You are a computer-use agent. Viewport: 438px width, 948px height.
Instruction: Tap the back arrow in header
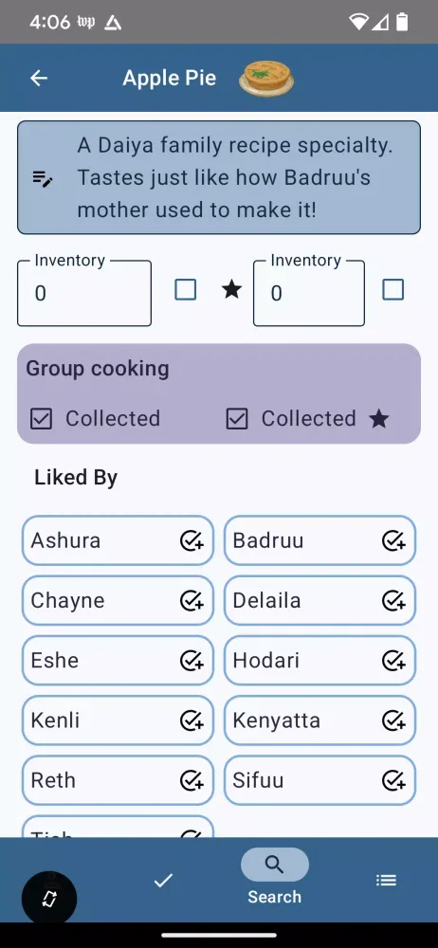[x=39, y=78]
